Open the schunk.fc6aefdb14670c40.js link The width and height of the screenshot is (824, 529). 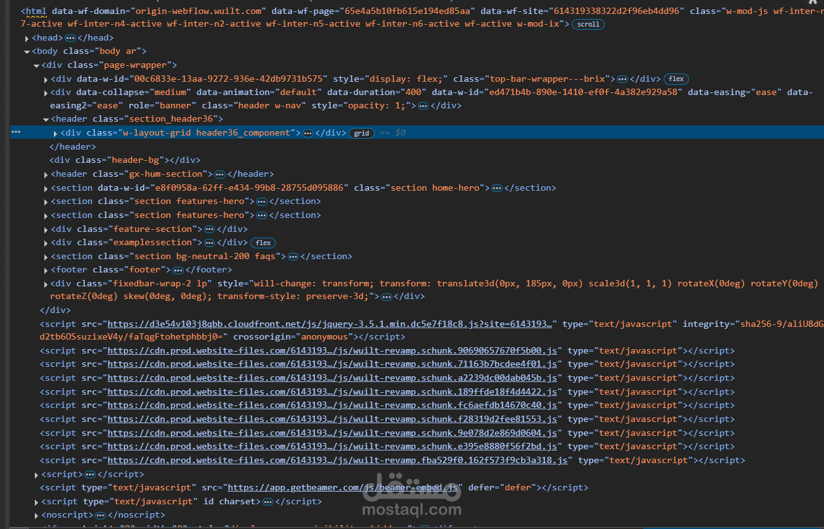pos(332,405)
